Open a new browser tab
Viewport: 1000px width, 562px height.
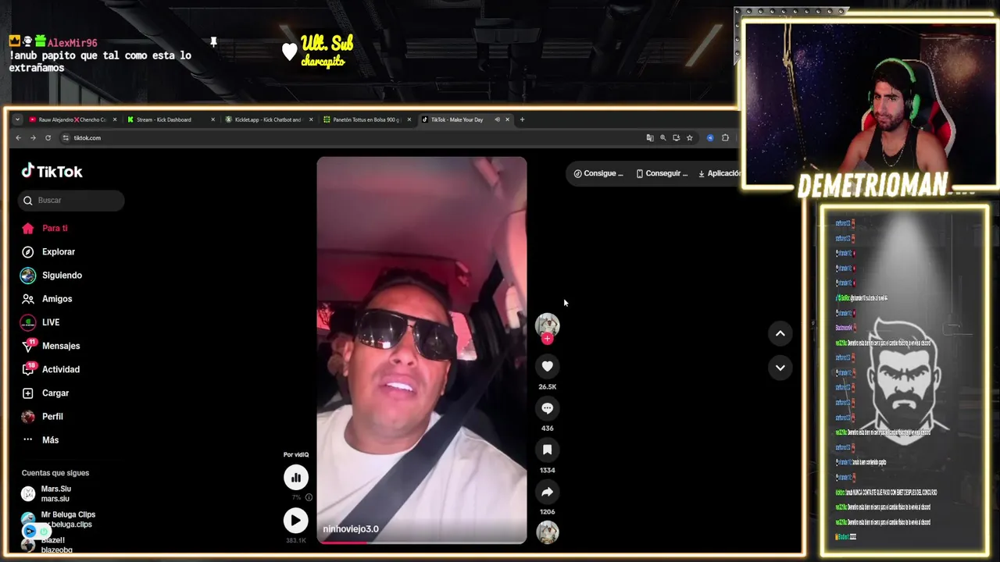522,119
